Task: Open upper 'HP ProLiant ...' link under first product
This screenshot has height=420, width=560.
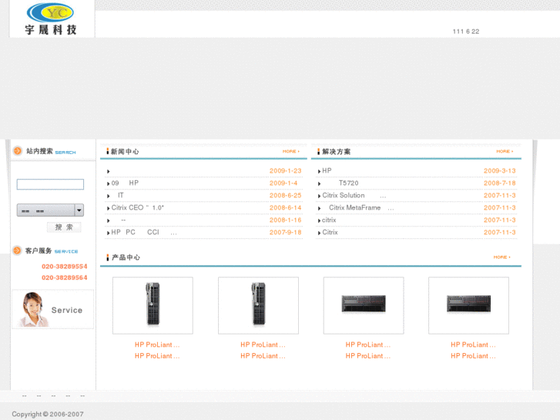Action: 157,344
